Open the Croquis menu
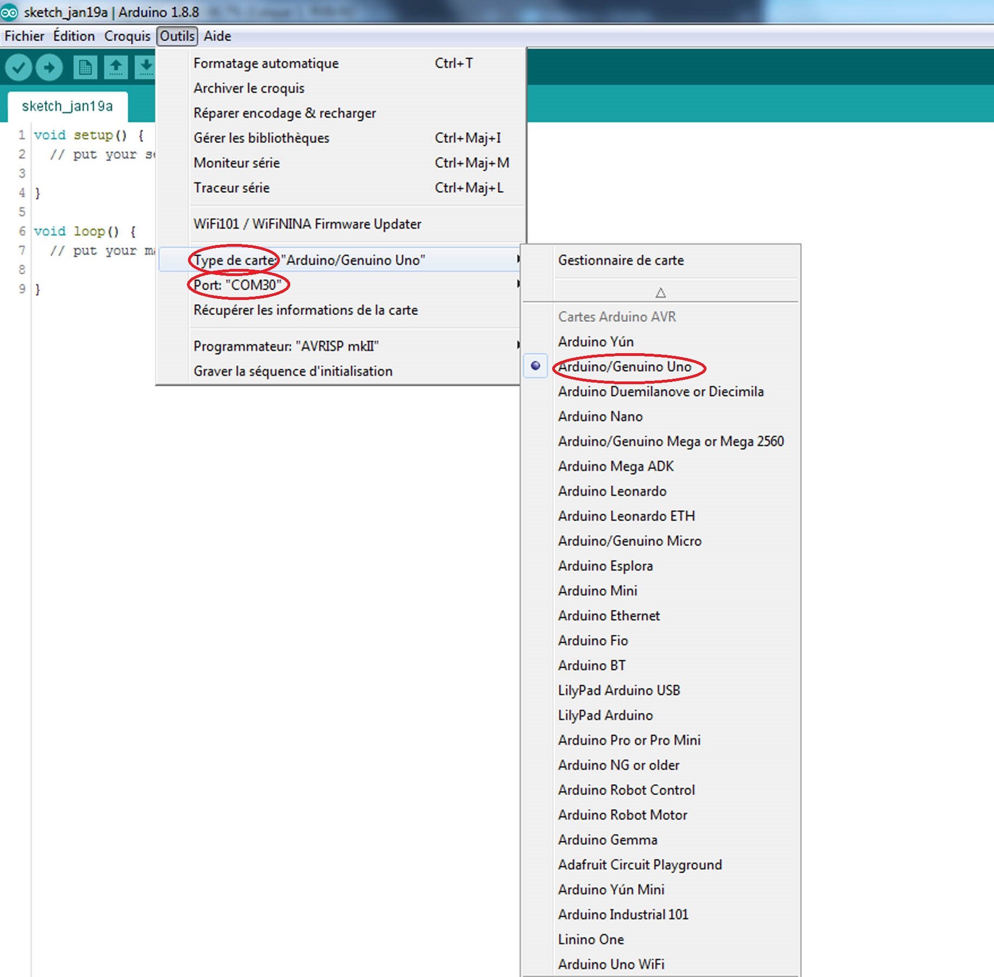The width and height of the screenshot is (994, 977). 127,36
